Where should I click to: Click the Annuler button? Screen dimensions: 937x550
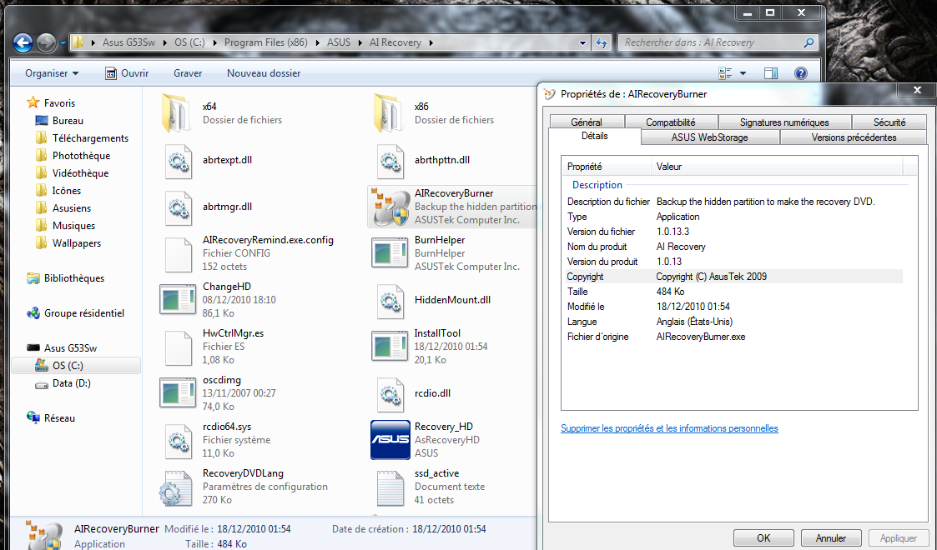click(x=830, y=538)
